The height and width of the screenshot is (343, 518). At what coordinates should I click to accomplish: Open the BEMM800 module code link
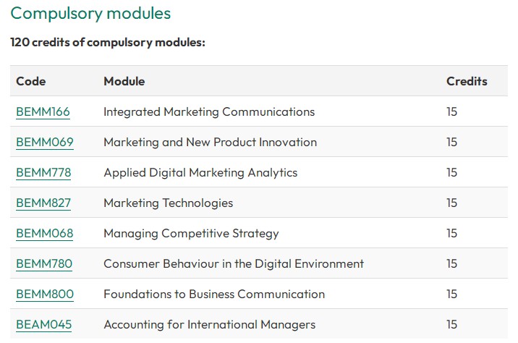45,294
